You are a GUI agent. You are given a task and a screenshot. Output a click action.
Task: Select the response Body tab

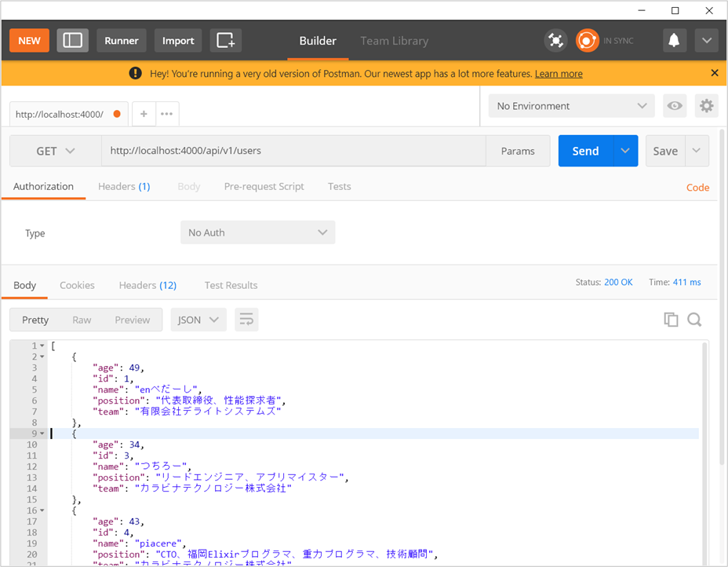point(24,285)
